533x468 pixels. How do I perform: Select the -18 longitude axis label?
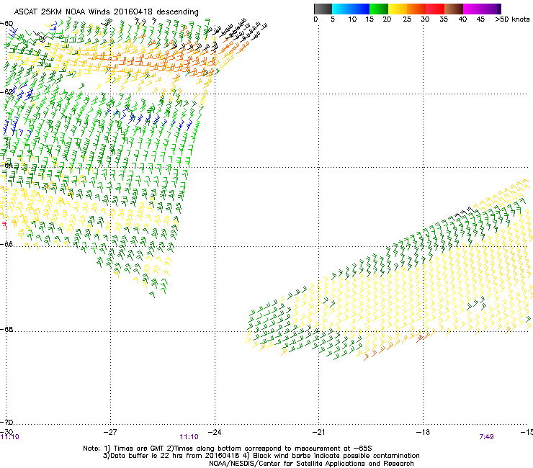click(x=423, y=432)
